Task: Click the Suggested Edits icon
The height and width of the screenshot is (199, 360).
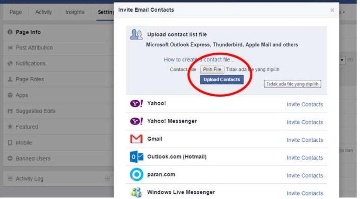Action: (10, 111)
